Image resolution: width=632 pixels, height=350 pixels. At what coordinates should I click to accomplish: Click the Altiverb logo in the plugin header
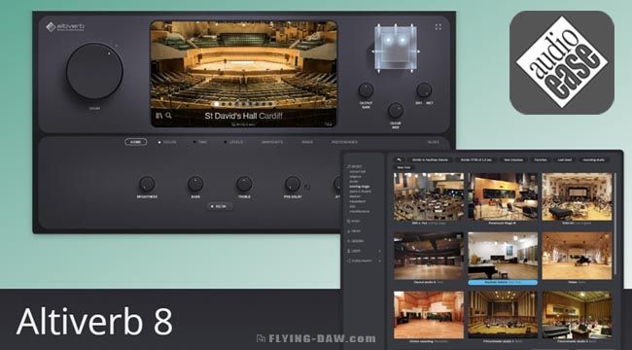click(x=65, y=27)
